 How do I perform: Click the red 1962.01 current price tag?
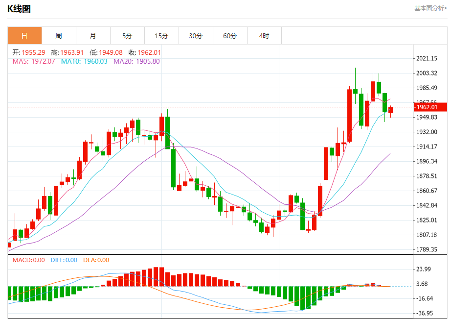[430, 107]
